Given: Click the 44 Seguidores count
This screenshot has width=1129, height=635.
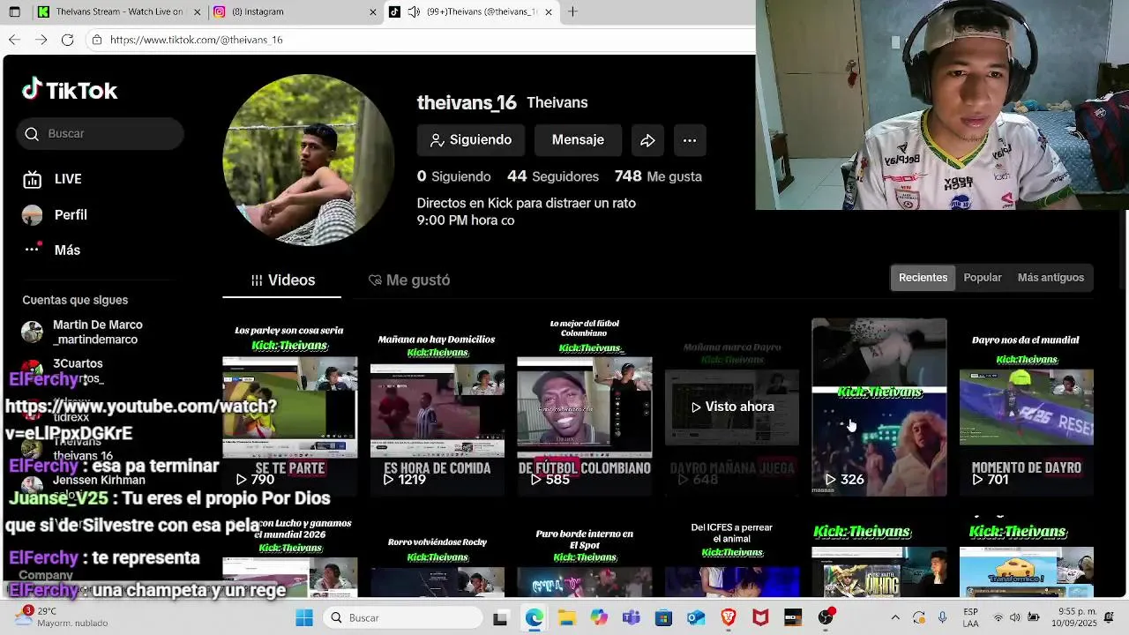Looking at the screenshot, I should [553, 176].
